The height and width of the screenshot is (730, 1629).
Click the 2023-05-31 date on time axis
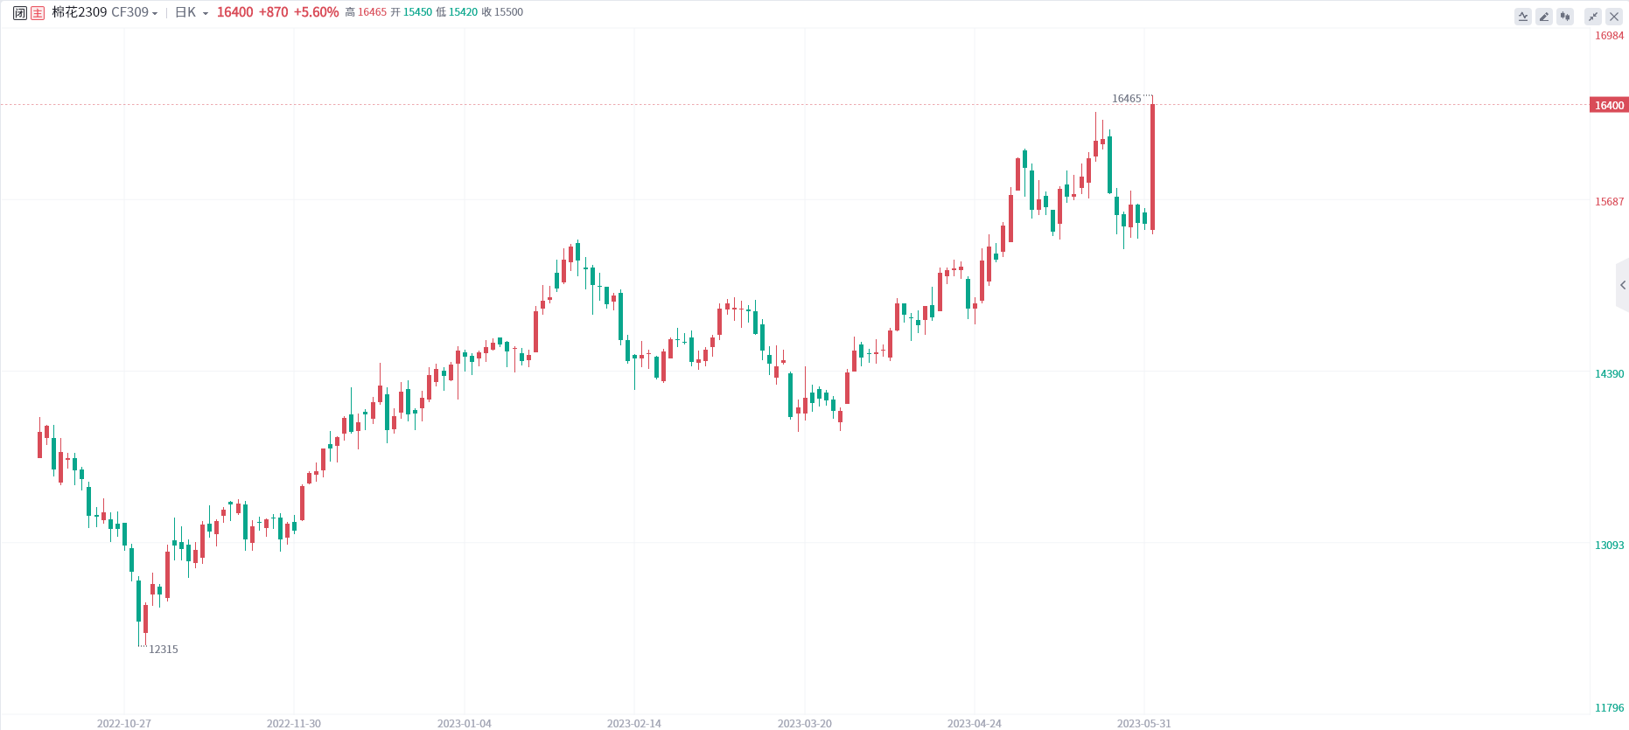point(1143,724)
